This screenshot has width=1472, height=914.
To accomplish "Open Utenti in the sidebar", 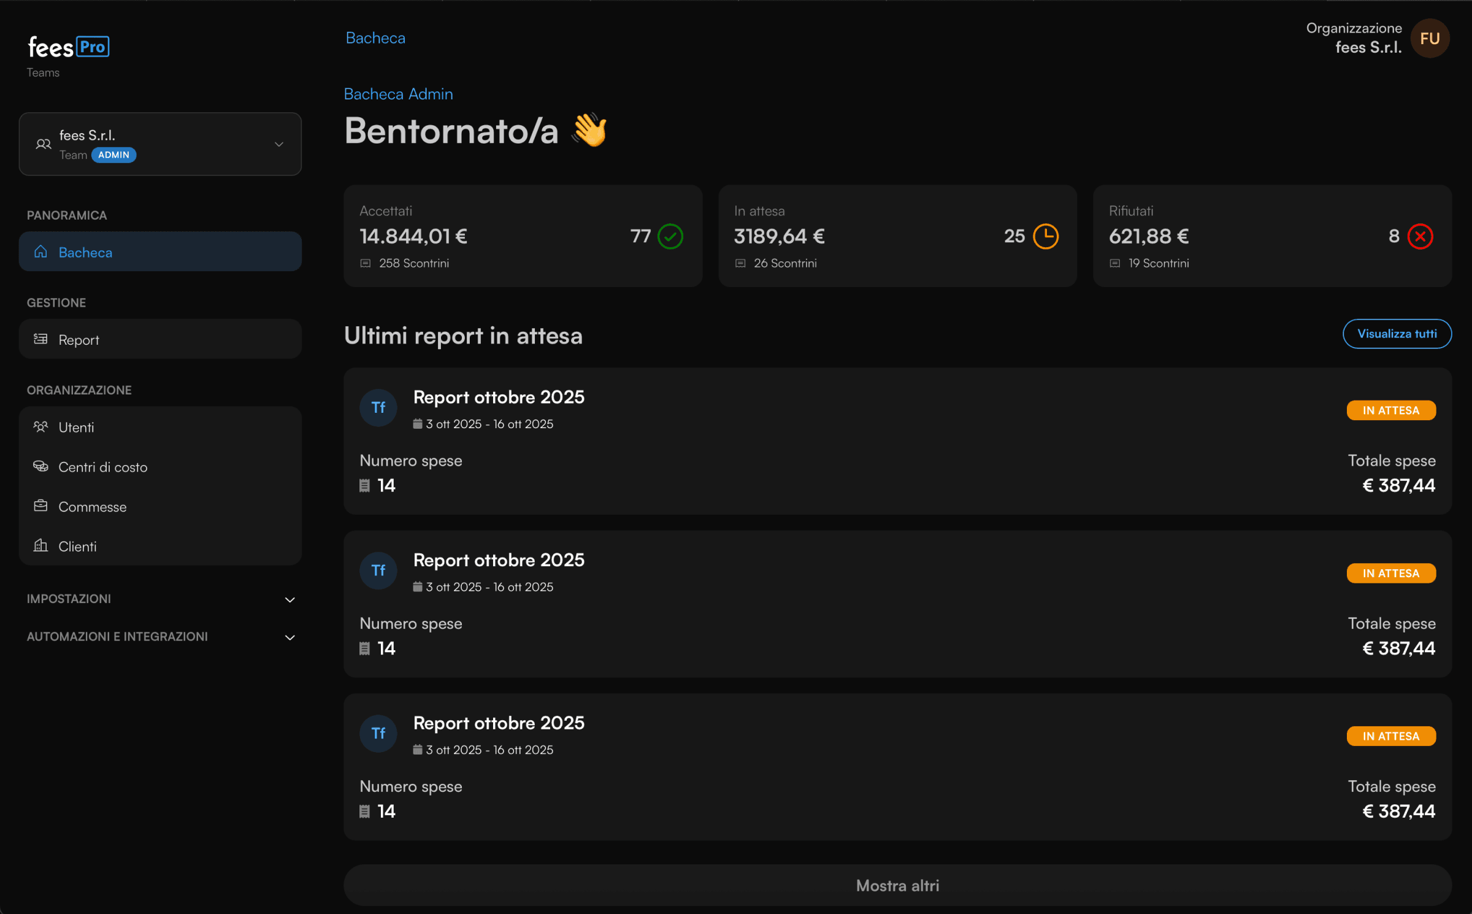I will (76, 428).
